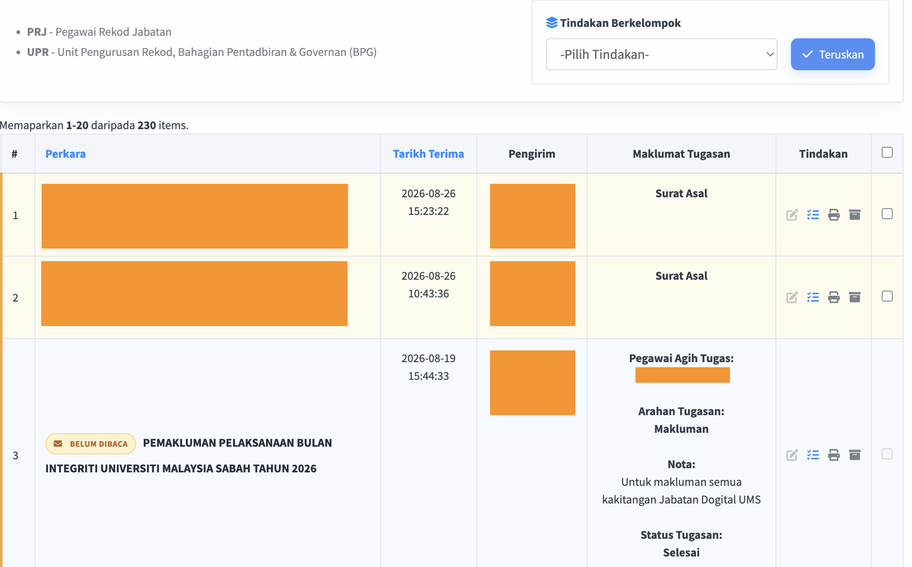Open the task checklist icon in row 3
This screenshot has height=567, width=912.
[x=813, y=455]
